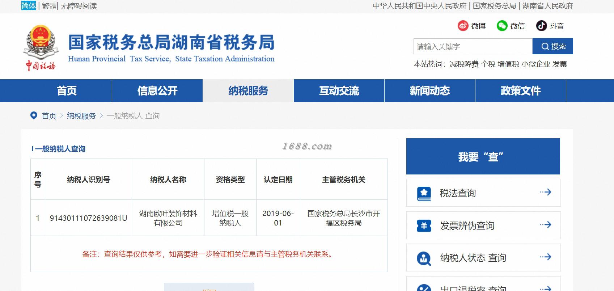
Task: Switch to 简体 language
Action: [x=29, y=6]
